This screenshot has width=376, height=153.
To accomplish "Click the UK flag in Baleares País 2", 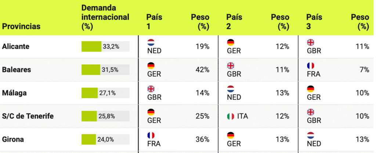I will [231, 66].
